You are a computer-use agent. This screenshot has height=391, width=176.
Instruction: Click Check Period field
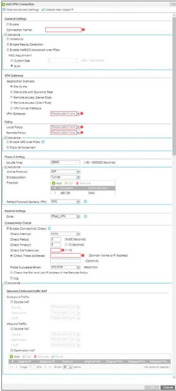(x=55, y=239)
